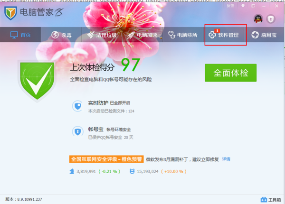The height and width of the screenshot is (204, 285).
Task: Close the 电脑管家 window
Action: pyautogui.click(x=276, y=6)
